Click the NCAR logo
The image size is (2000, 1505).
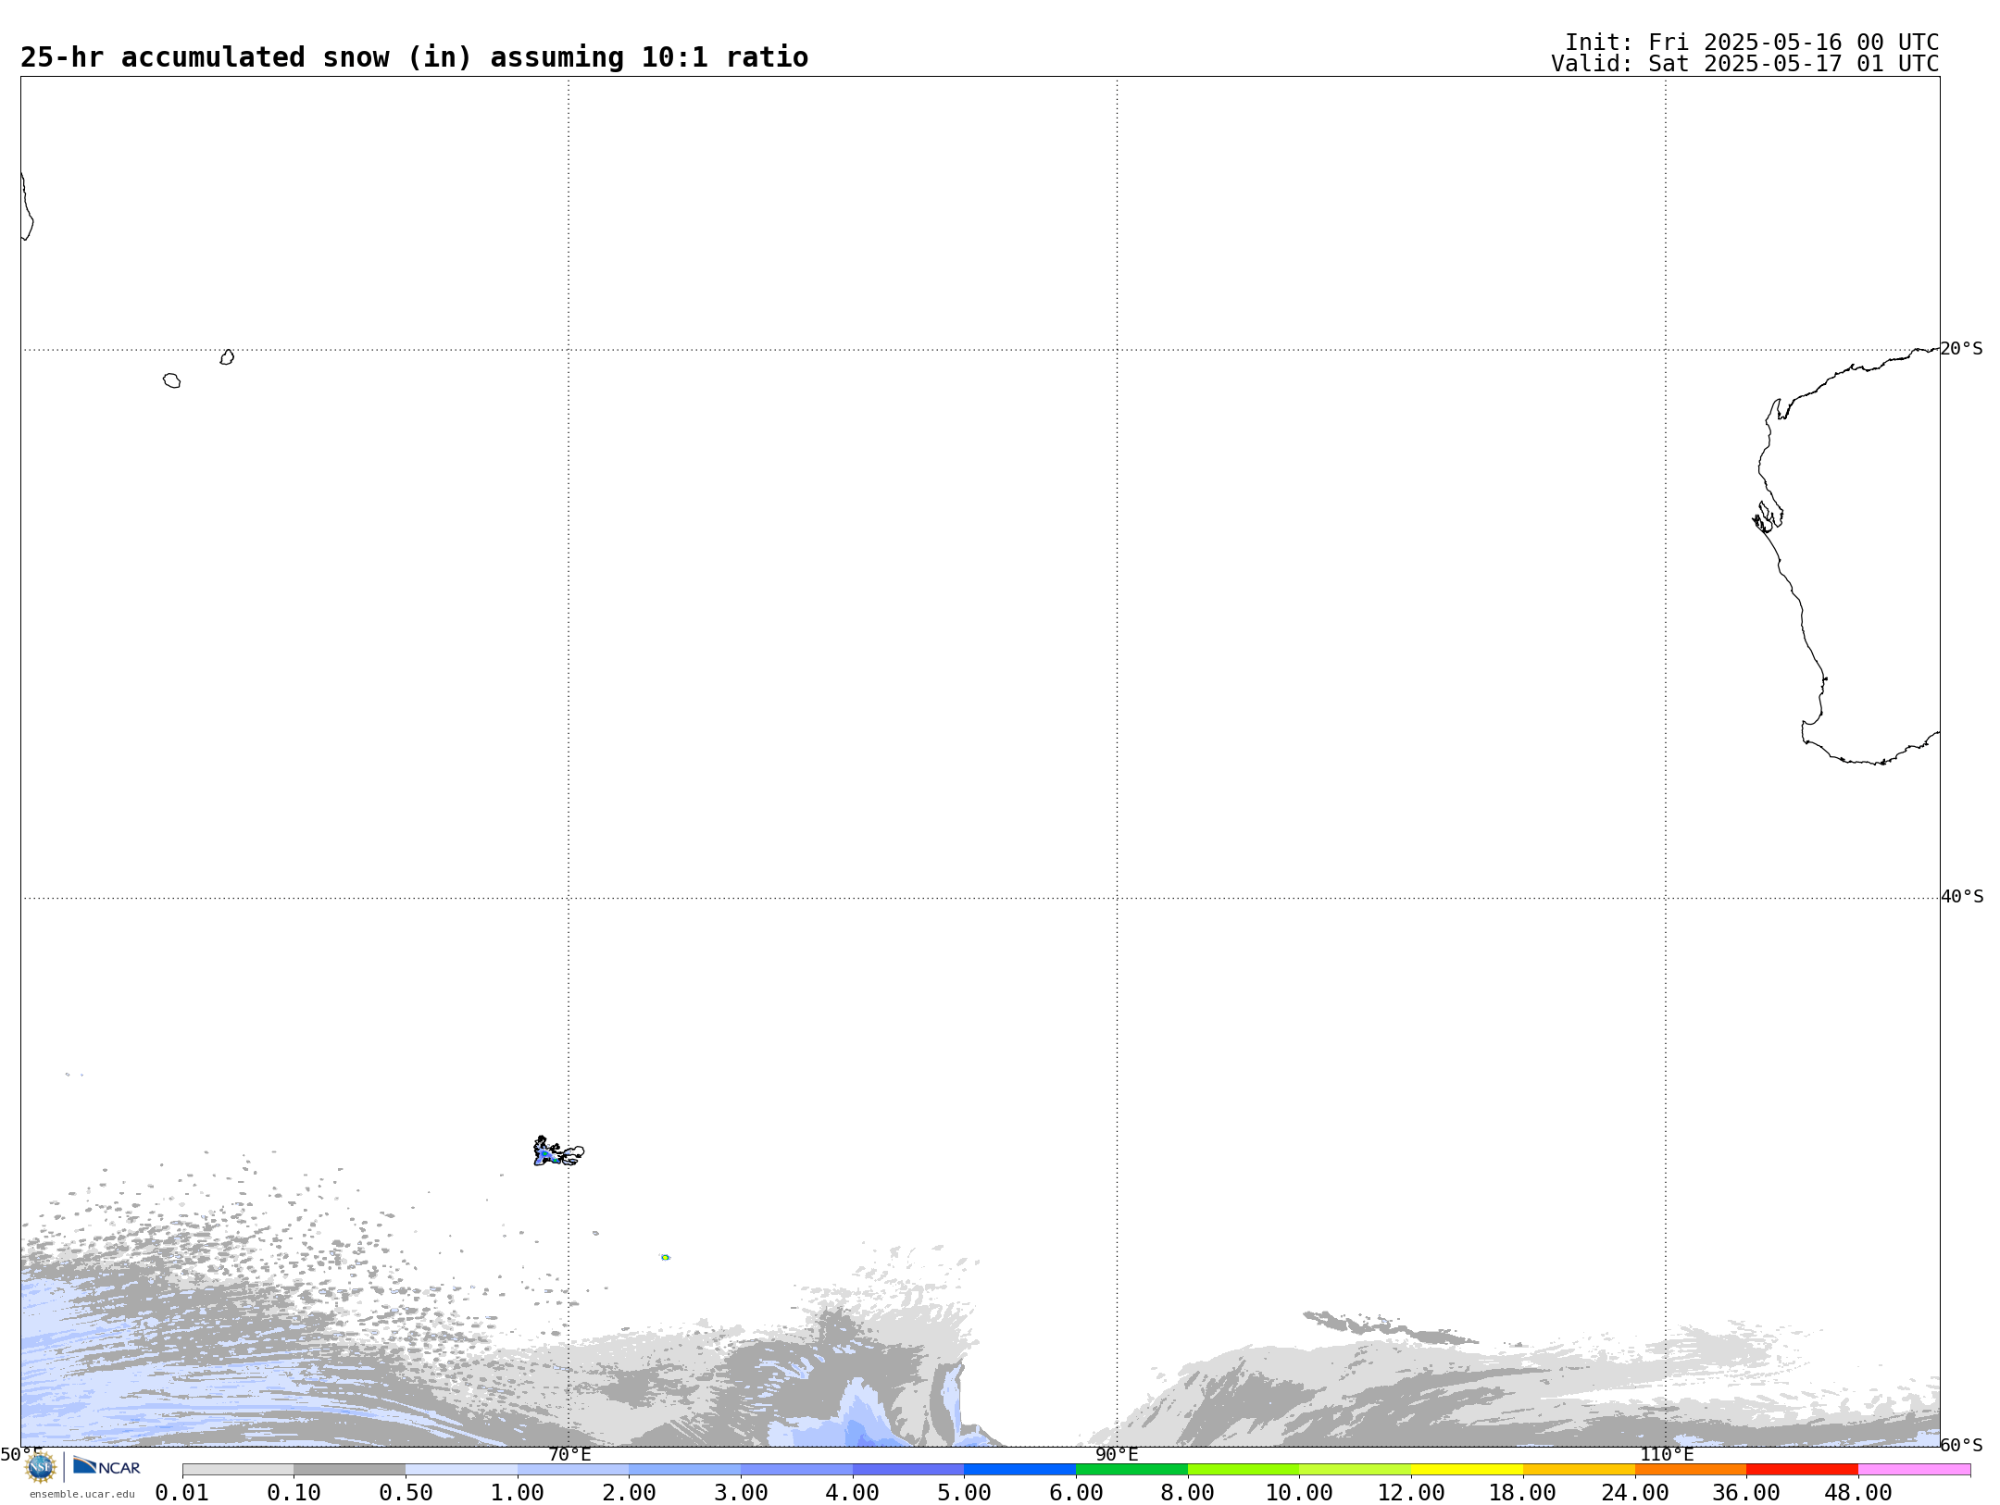[x=106, y=1466]
